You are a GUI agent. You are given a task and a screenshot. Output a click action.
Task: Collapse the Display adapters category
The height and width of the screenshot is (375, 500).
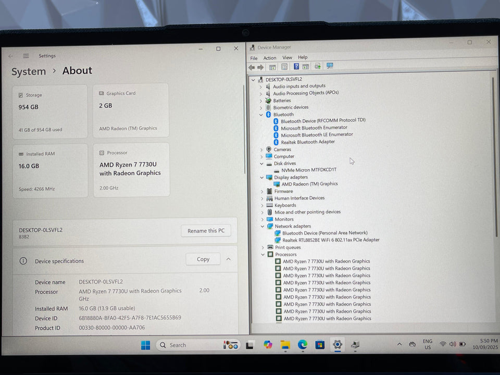tap(262, 177)
